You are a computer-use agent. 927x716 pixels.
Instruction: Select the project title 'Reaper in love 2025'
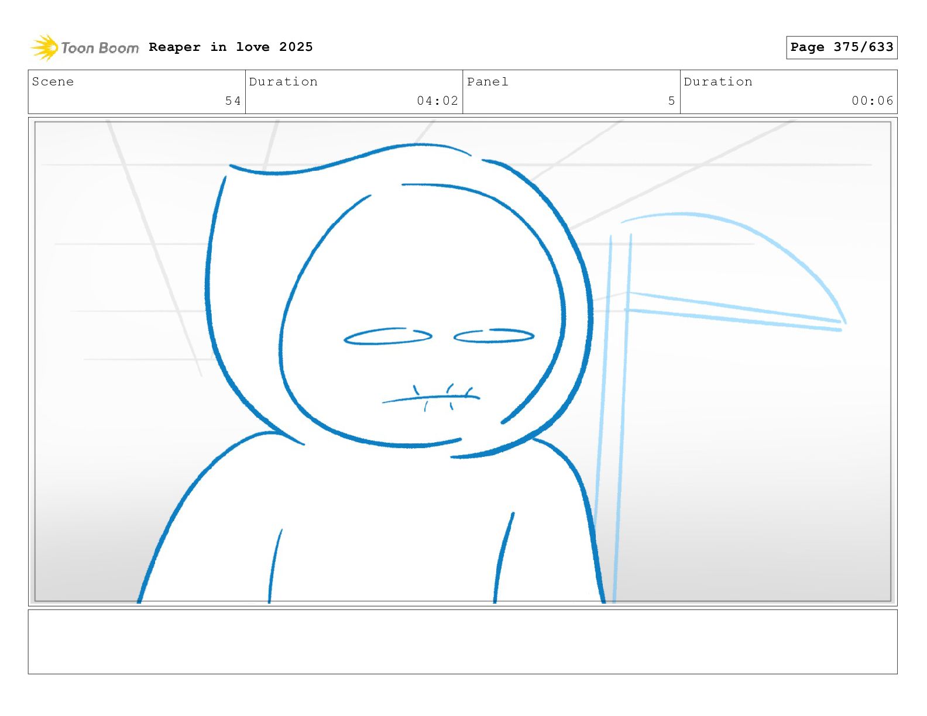231,47
